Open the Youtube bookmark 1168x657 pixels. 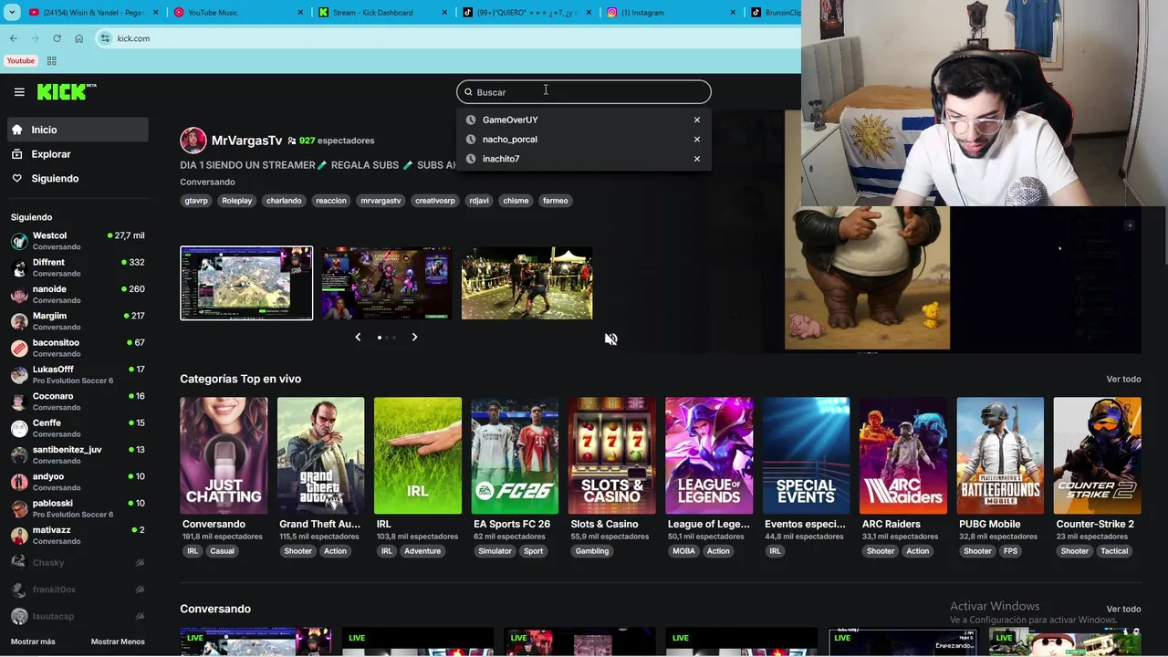[20, 61]
